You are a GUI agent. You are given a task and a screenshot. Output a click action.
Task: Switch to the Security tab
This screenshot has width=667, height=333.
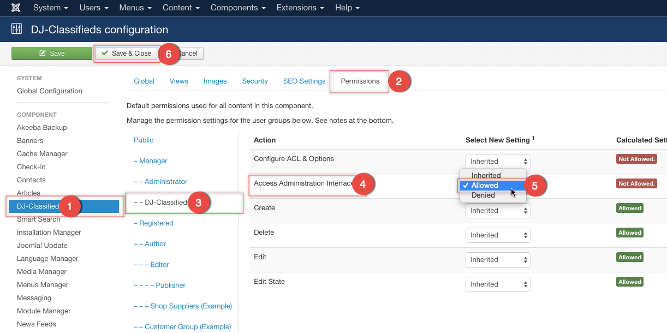[255, 81]
